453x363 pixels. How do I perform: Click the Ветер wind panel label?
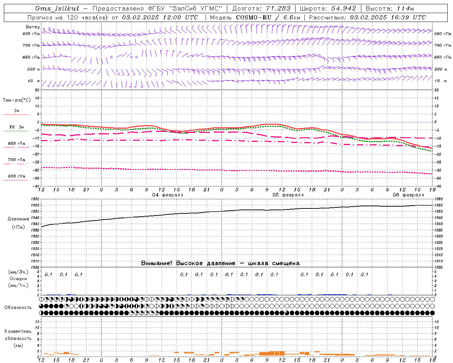coord(33,27)
